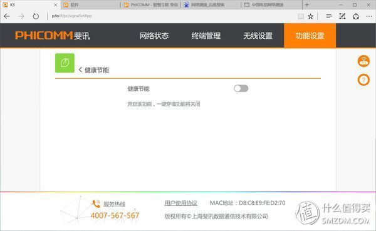Open a new tab with plus button
Image resolution: width=376 pixels, height=231 pixels.
307,5
